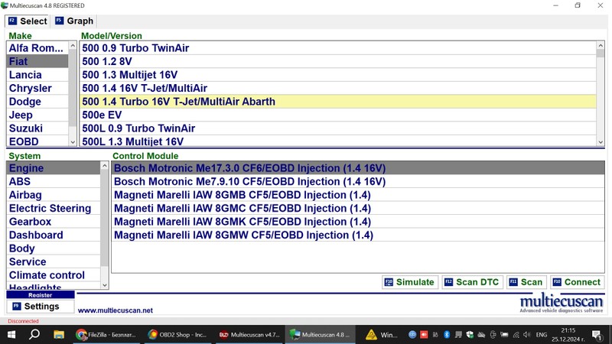The image size is (612, 344).
Task: Open Settings panel
Action: tap(41, 307)
